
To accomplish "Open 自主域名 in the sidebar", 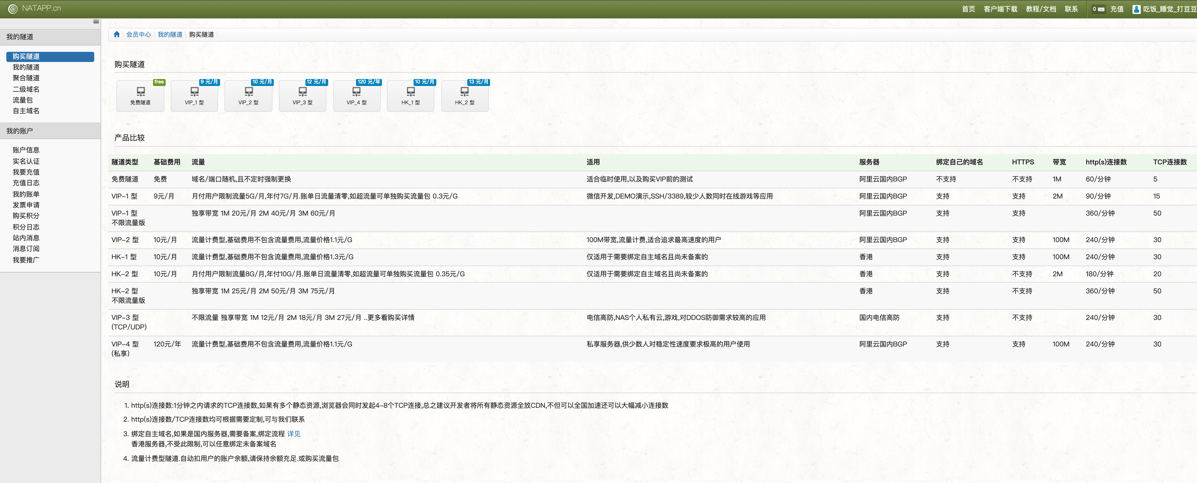I will tap(26, 111).
